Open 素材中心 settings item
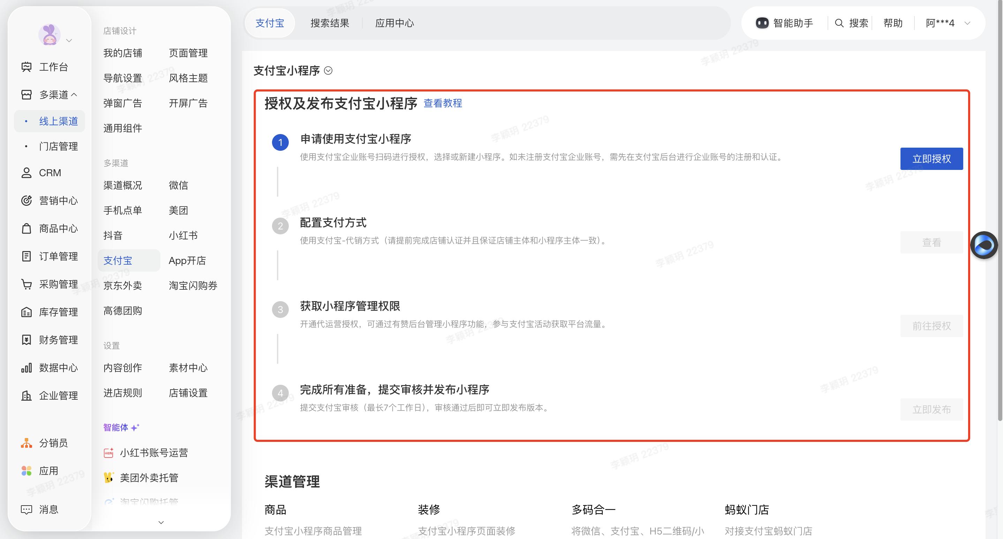 click(188, 368)
